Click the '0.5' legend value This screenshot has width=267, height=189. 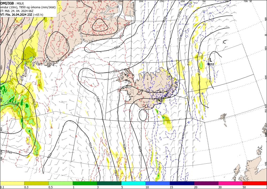point(50,187)
